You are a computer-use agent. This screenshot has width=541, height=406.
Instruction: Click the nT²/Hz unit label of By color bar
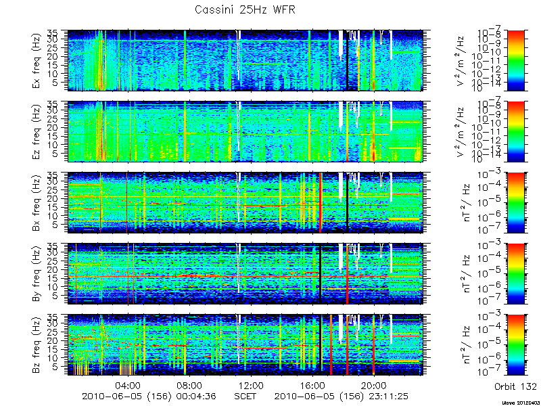point(467,274)
